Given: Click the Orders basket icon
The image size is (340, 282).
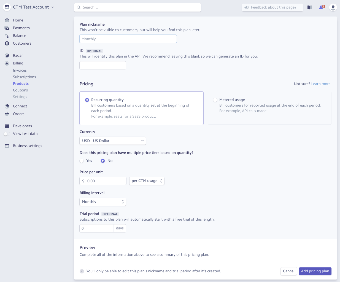Looking at the screenshot, I should point(7,114).
